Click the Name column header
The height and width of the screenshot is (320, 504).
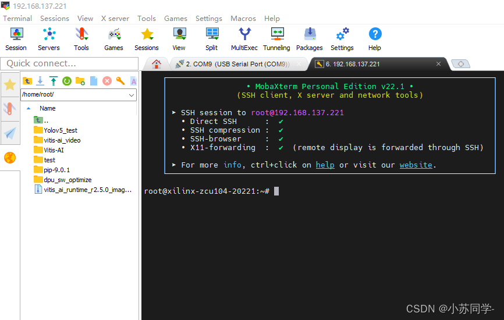click(48, 108)
